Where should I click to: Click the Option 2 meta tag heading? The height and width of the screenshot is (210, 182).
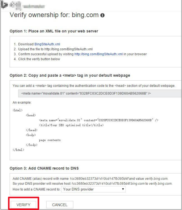(x=70, y=75)
